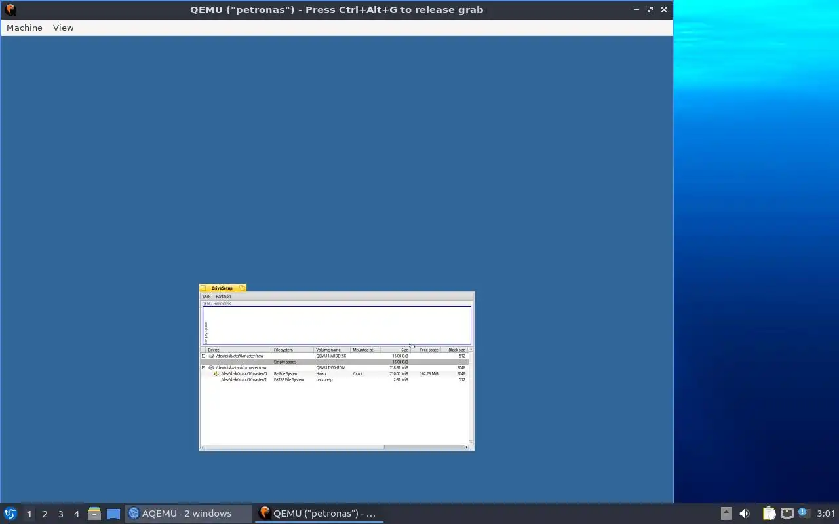Viewport: 839px width, 524px height.
Task: Select /dev/disk/atapi/1/master/1 partition row
Action: (335, 379)
